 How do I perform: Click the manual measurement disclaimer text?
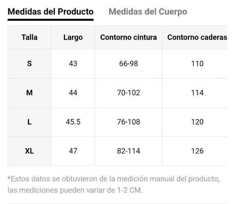114,184
